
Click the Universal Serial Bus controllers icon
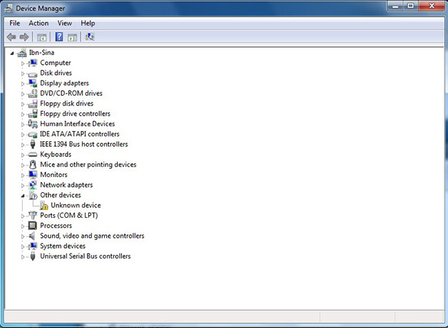coord(33,256)
